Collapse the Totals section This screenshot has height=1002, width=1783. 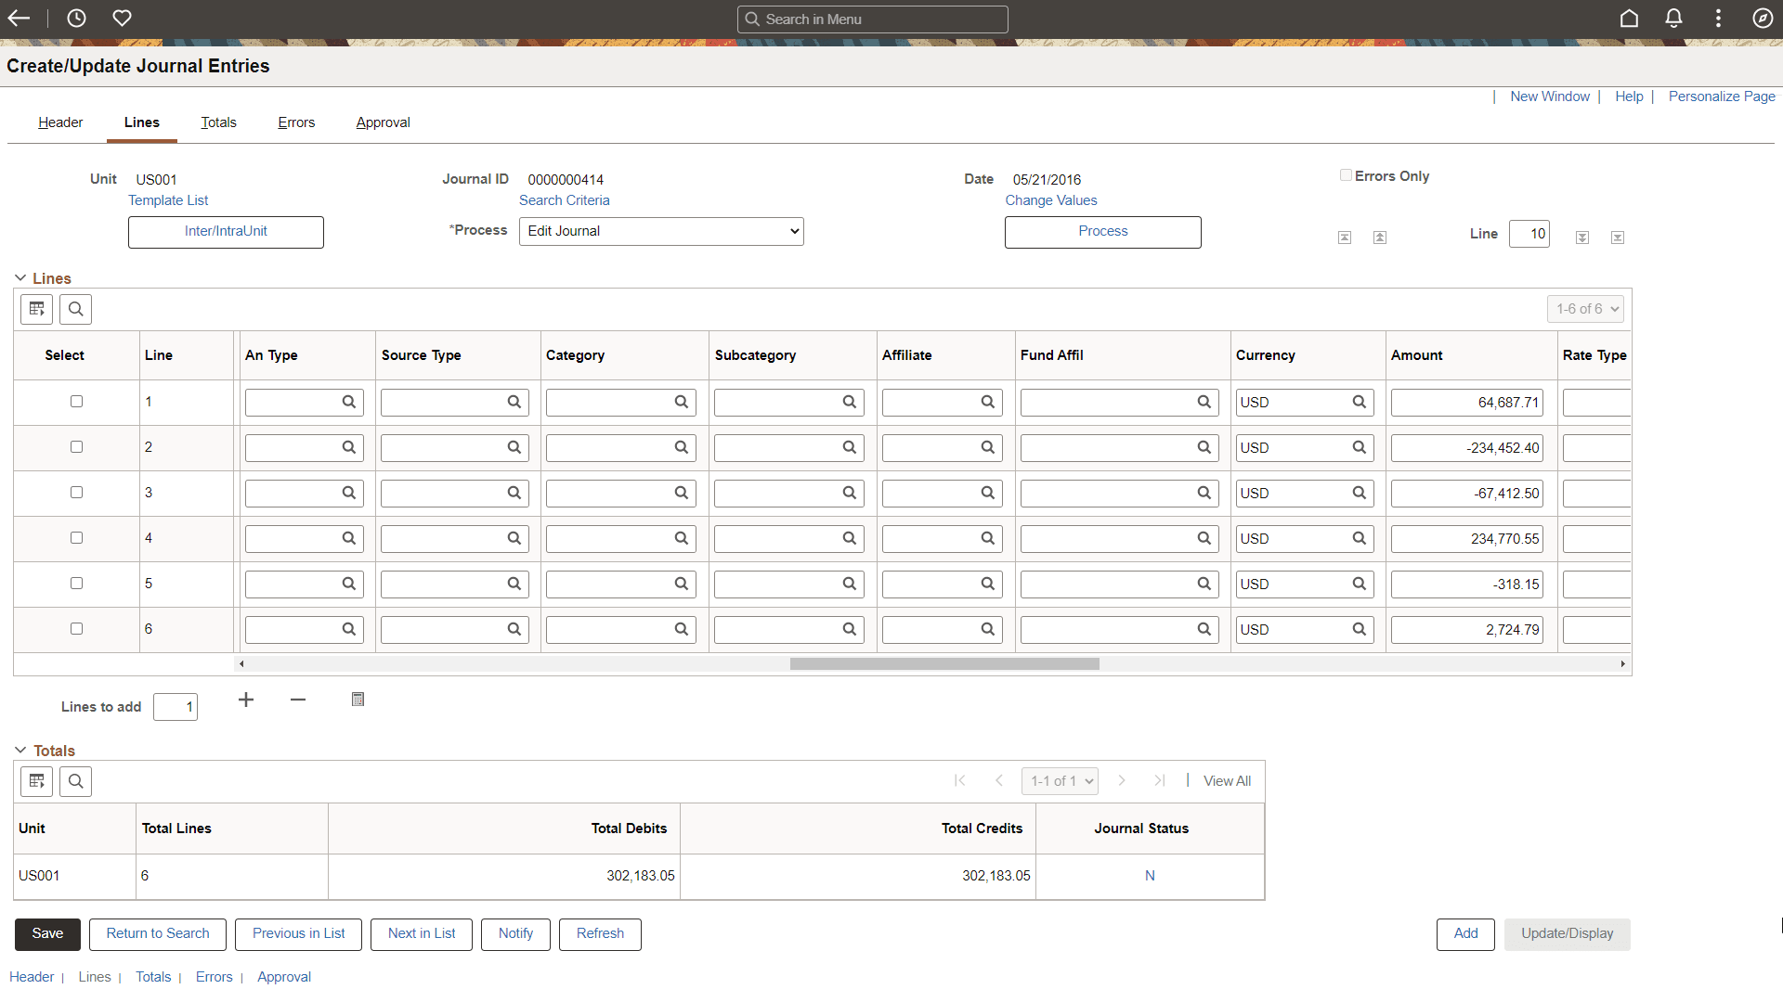[20, 751]
